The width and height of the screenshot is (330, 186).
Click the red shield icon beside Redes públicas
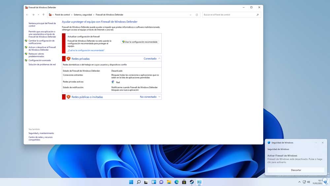coord(68,97)
